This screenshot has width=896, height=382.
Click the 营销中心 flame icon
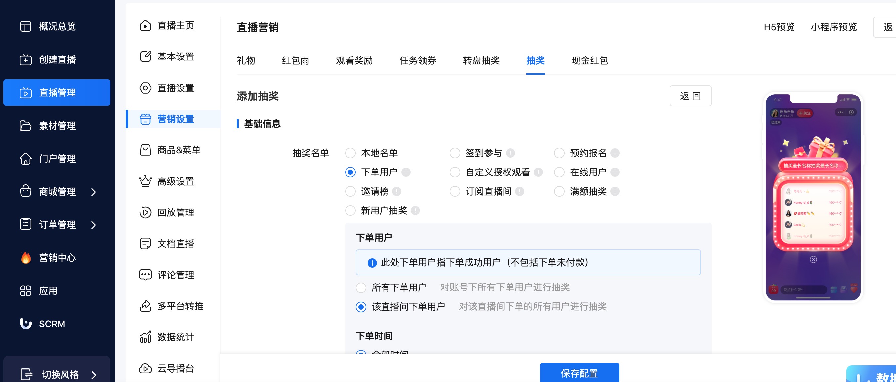click(x=26, y=258)
